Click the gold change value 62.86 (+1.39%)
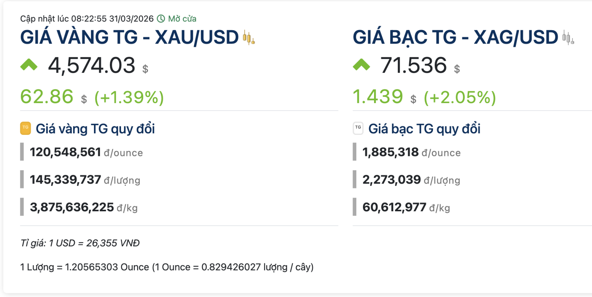592x297 pixels. tap(92, 97)
